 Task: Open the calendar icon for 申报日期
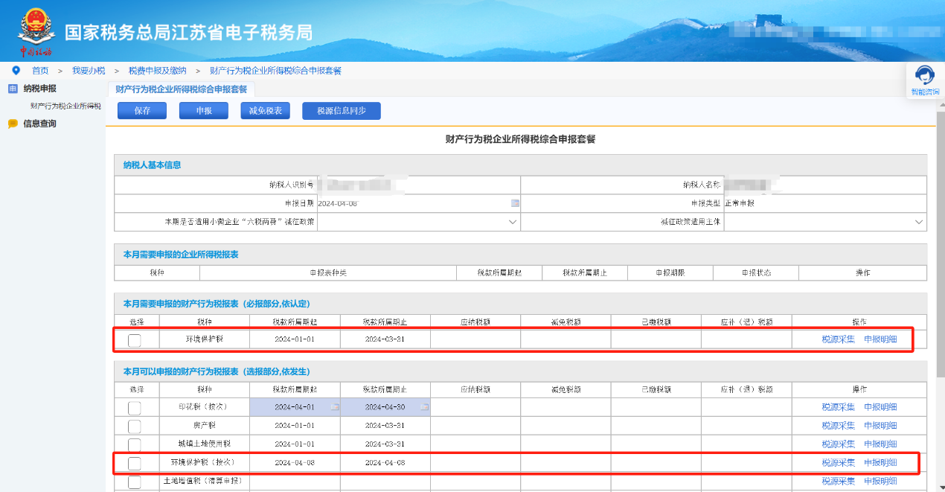pyautogui.click(x=515, y=203)
